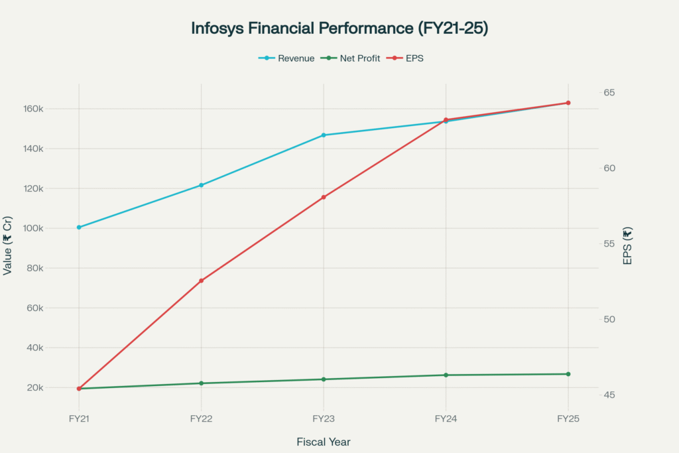
Task: Click the FY25 x-axis label
Action: tap(568, 419)
